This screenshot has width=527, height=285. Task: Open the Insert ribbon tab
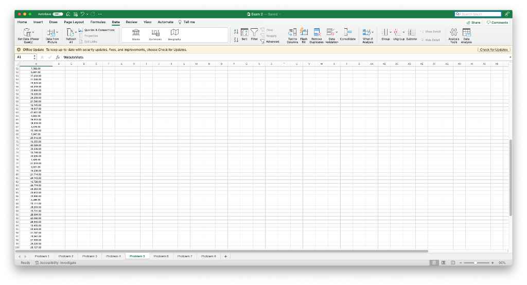click(x=38, y=22)
